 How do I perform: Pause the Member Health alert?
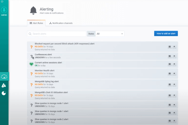point(170,74)
